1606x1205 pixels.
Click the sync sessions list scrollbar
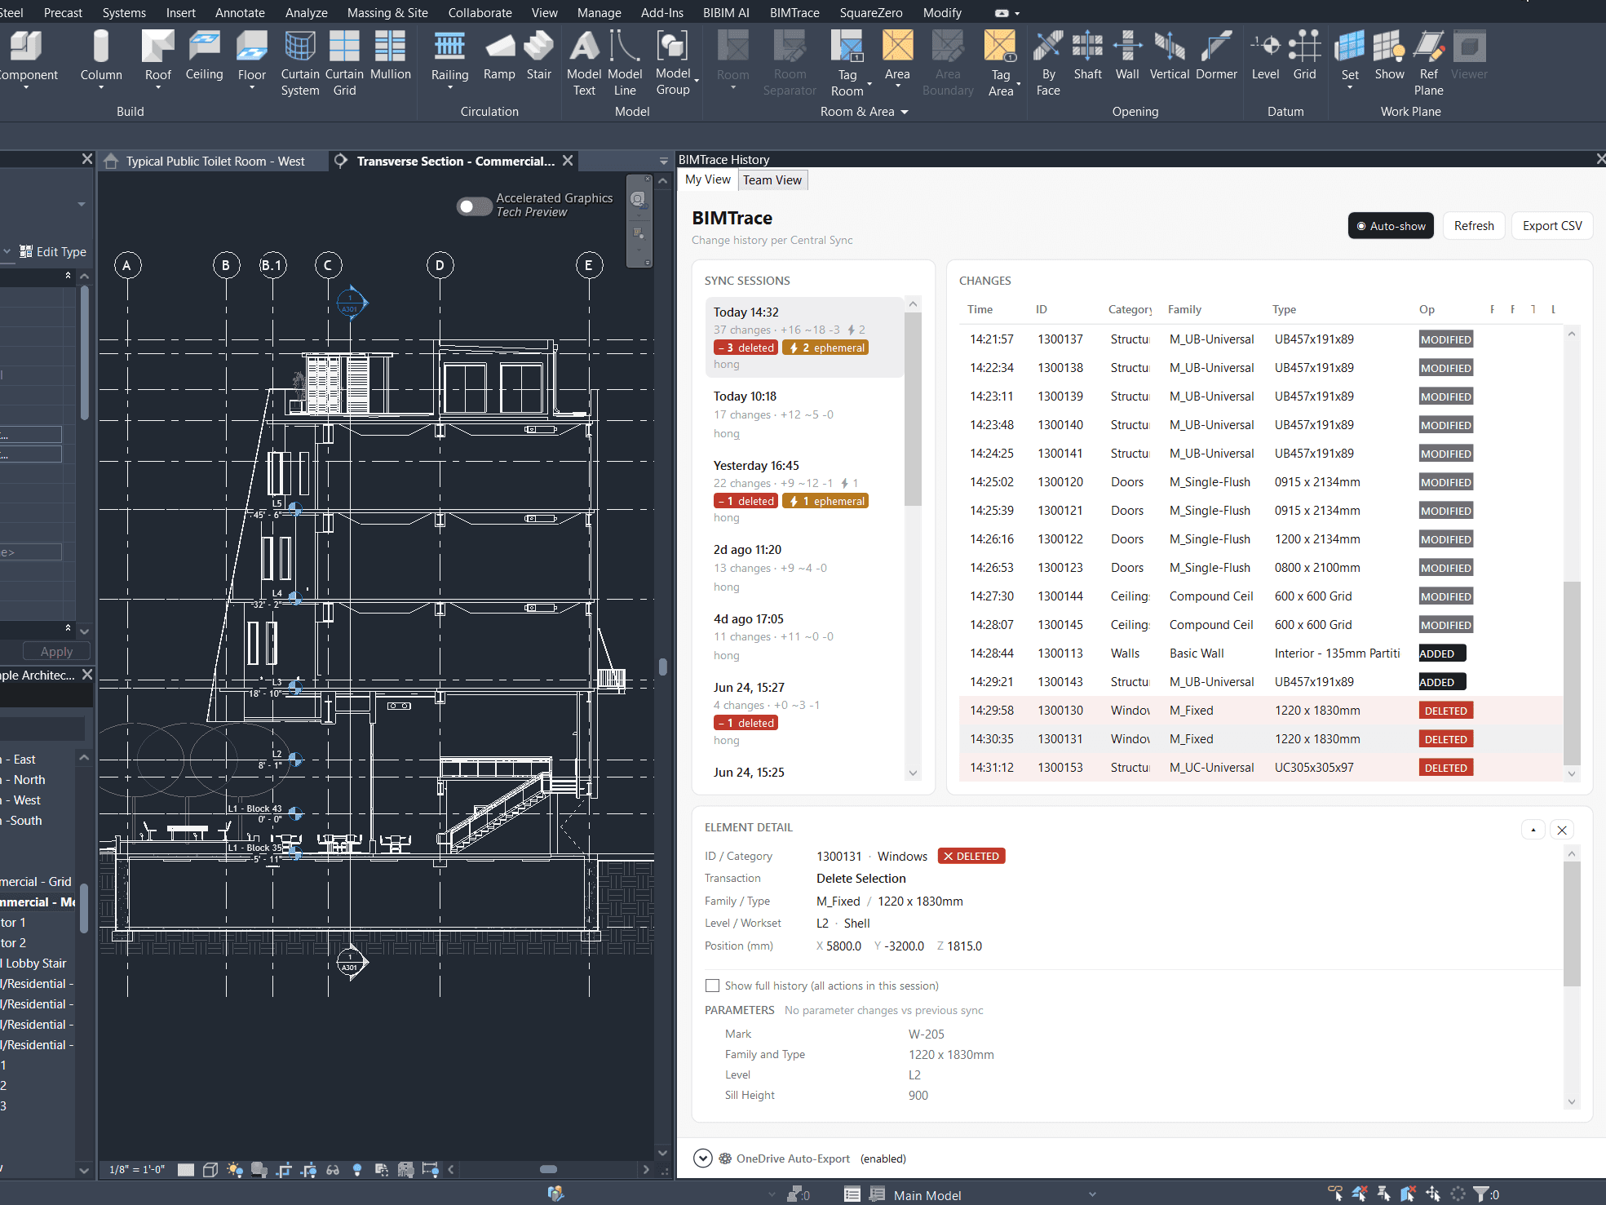913,410
